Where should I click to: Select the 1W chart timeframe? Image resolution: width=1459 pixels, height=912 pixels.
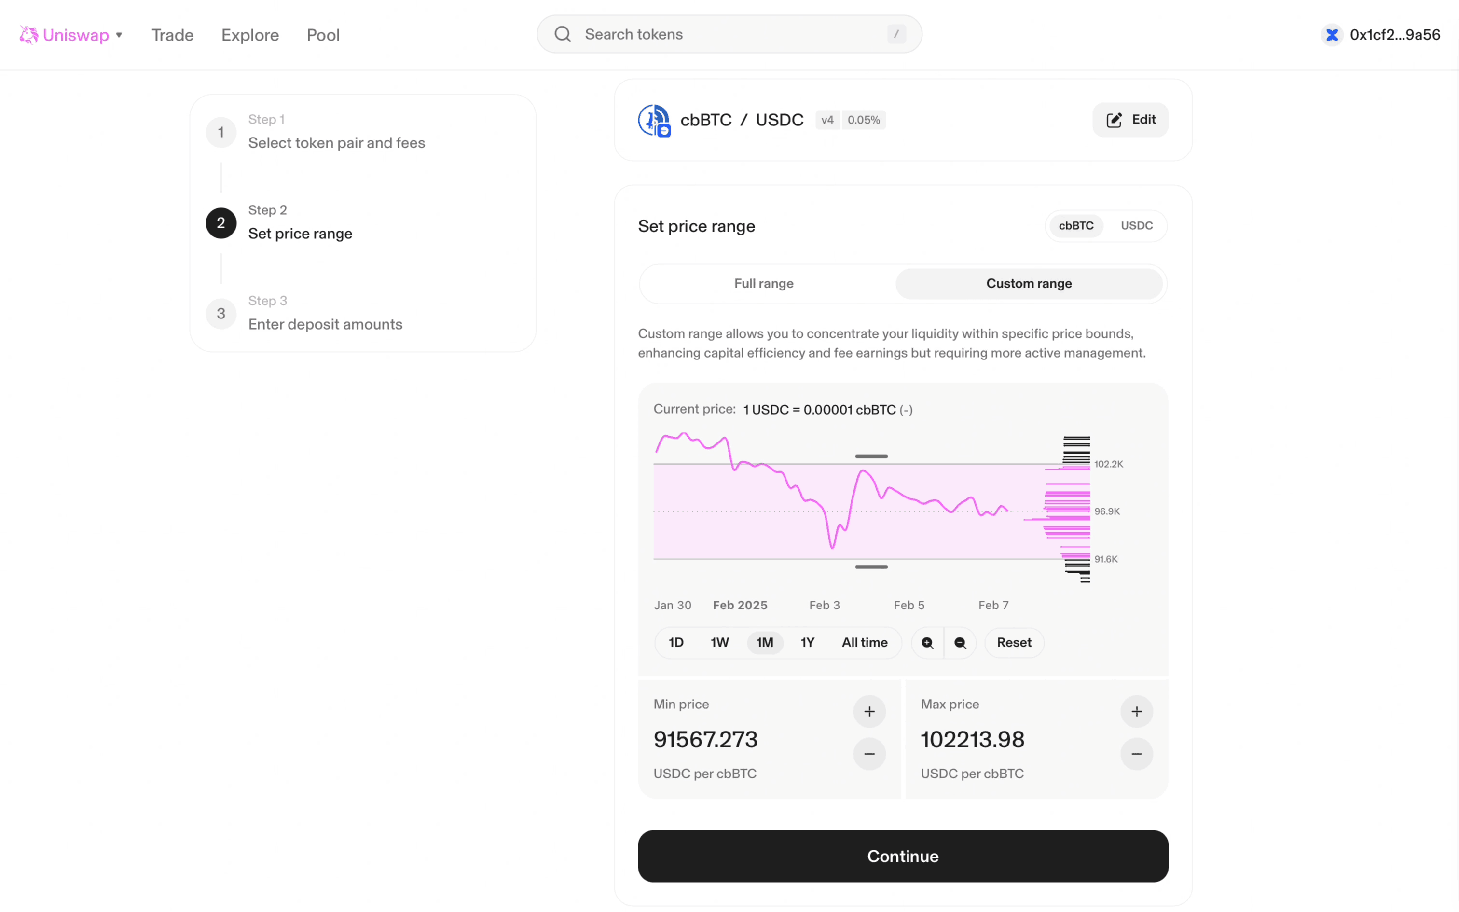[x=719, y=643]
